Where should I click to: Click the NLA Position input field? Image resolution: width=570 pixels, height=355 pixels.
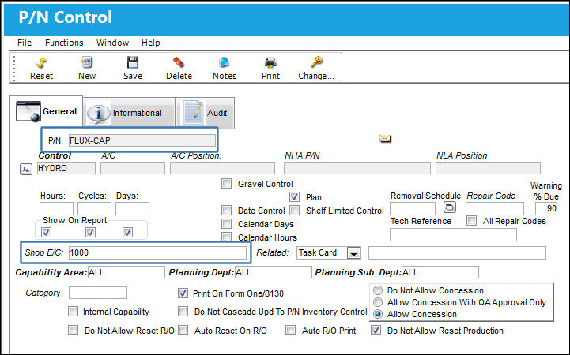coord(488,168)
